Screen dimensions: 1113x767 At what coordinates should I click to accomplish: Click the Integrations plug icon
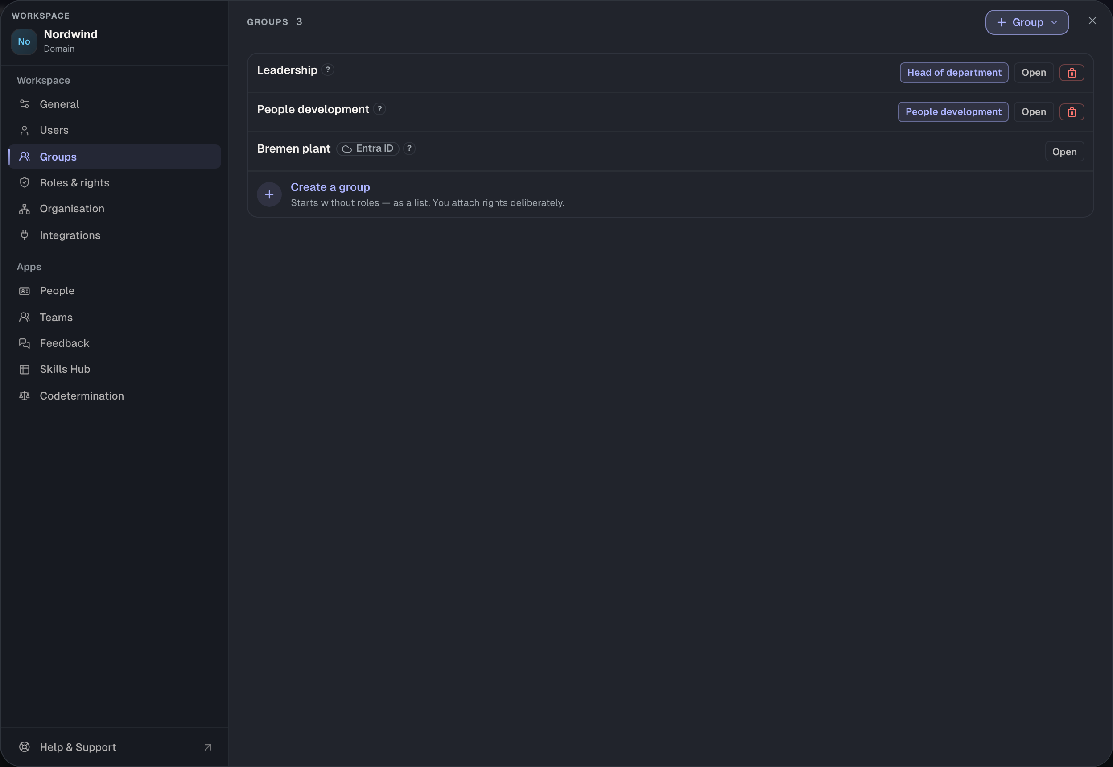[25, 235]
